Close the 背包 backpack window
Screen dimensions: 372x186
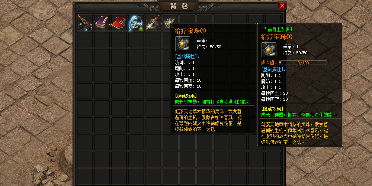[282, 6]
